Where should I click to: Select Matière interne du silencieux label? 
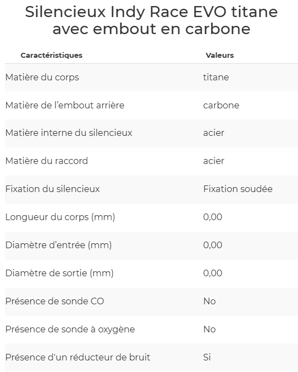(69, 133)
